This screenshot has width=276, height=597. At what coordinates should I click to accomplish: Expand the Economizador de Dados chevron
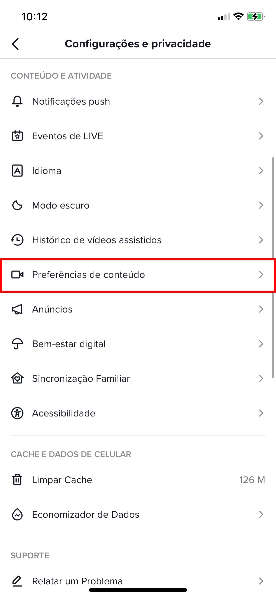pos(261,514)
